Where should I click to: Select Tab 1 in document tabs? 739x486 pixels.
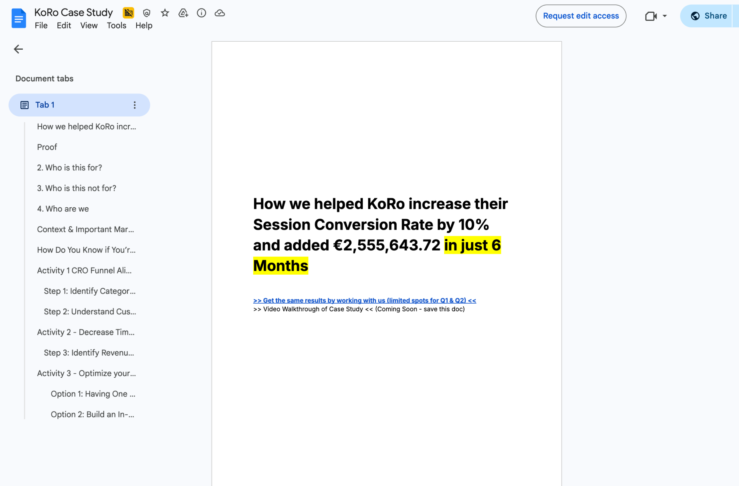45,105
